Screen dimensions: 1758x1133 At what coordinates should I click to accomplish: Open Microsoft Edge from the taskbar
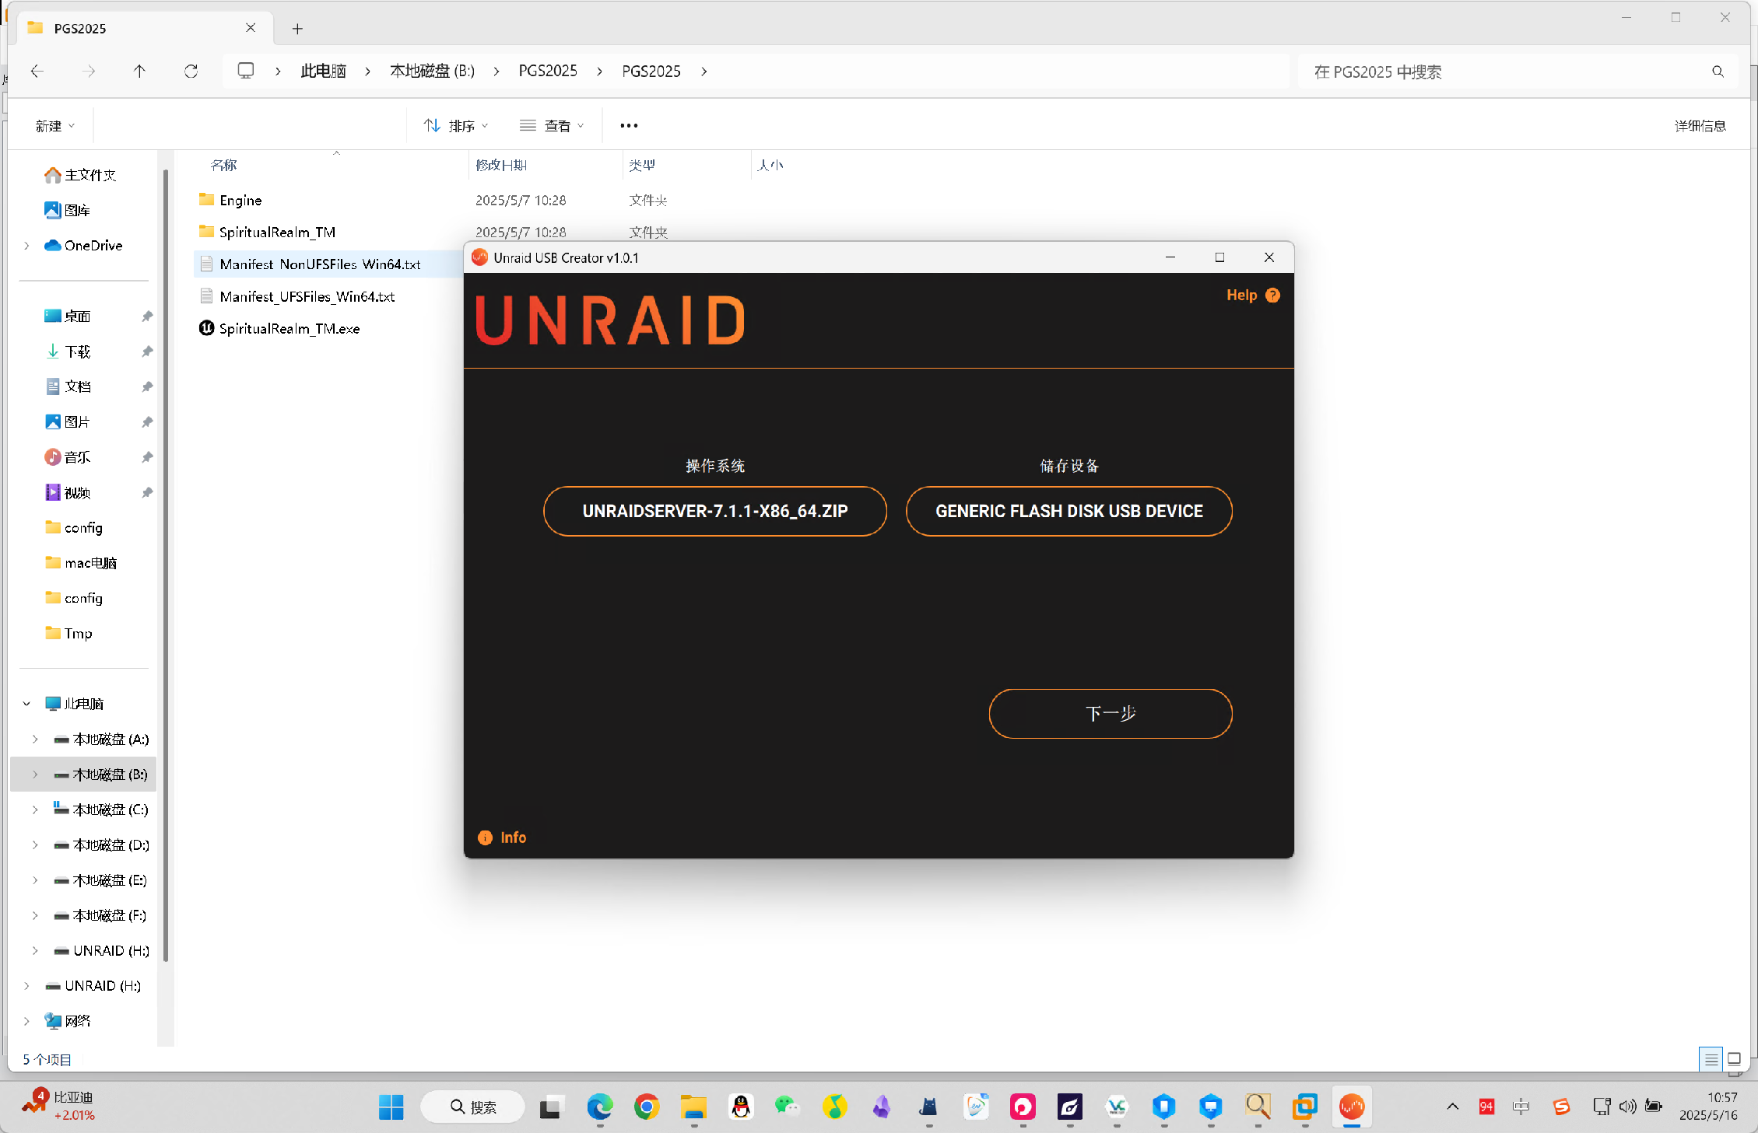[x=599, y=1106]
